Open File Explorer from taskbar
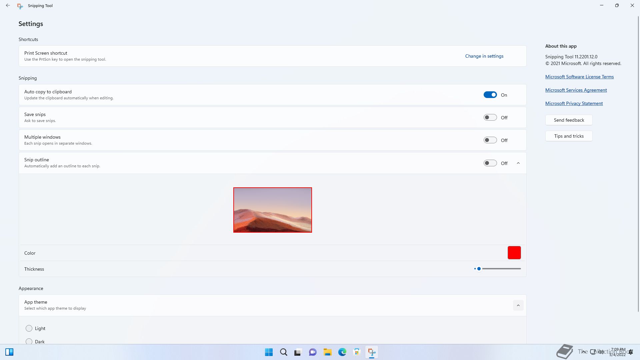Viewport: 640px width, 360px height. tap(327, 352)
